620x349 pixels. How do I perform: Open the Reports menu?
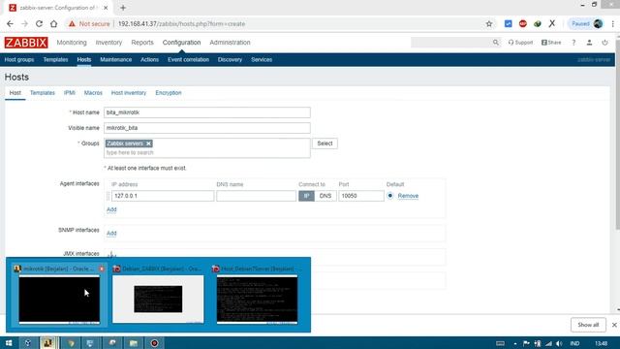(x=142, y=43)
